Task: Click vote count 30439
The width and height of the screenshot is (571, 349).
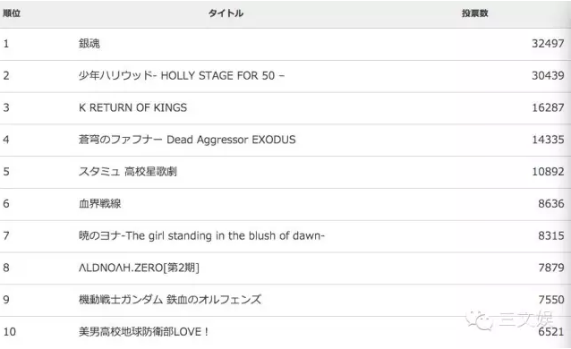Action: tap(548, 75)
